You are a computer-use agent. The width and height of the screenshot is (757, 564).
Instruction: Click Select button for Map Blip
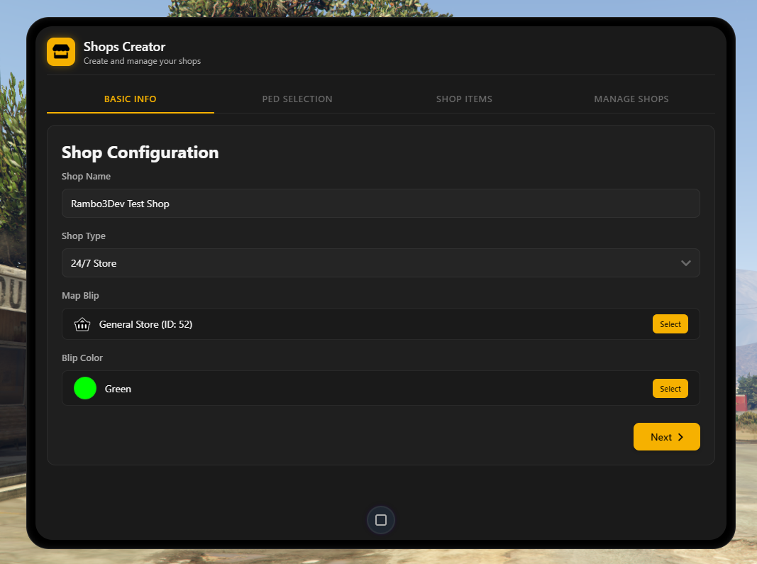point(670,324)
